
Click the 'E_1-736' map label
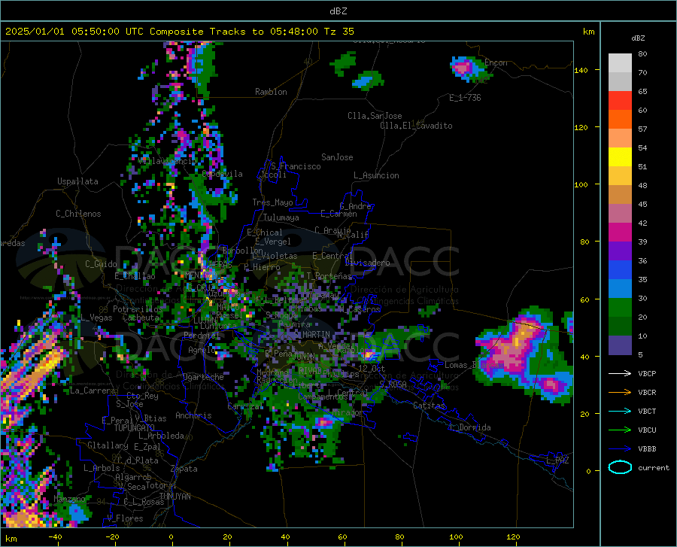tap(465, 98)
